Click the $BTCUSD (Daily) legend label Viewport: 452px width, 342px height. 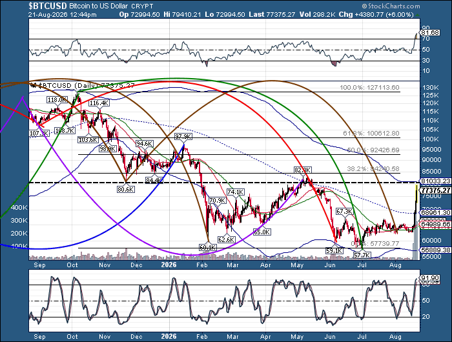pyautogui.click(x=83, y=85)
